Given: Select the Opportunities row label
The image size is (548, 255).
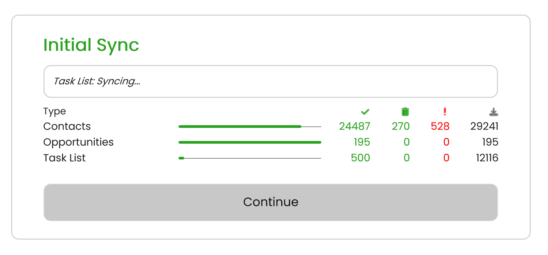Looking at the screenshot, I should pyautogui.click(x=78, y=143).
